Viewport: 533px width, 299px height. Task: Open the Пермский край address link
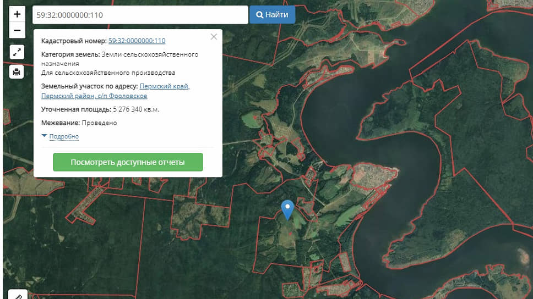click(165, 86)
